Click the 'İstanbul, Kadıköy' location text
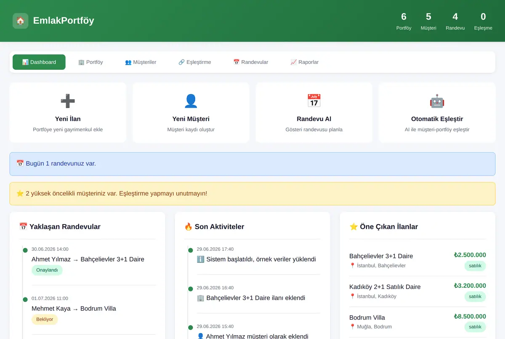The height and width of the screenshot is (339, 505). click(377, 296)
